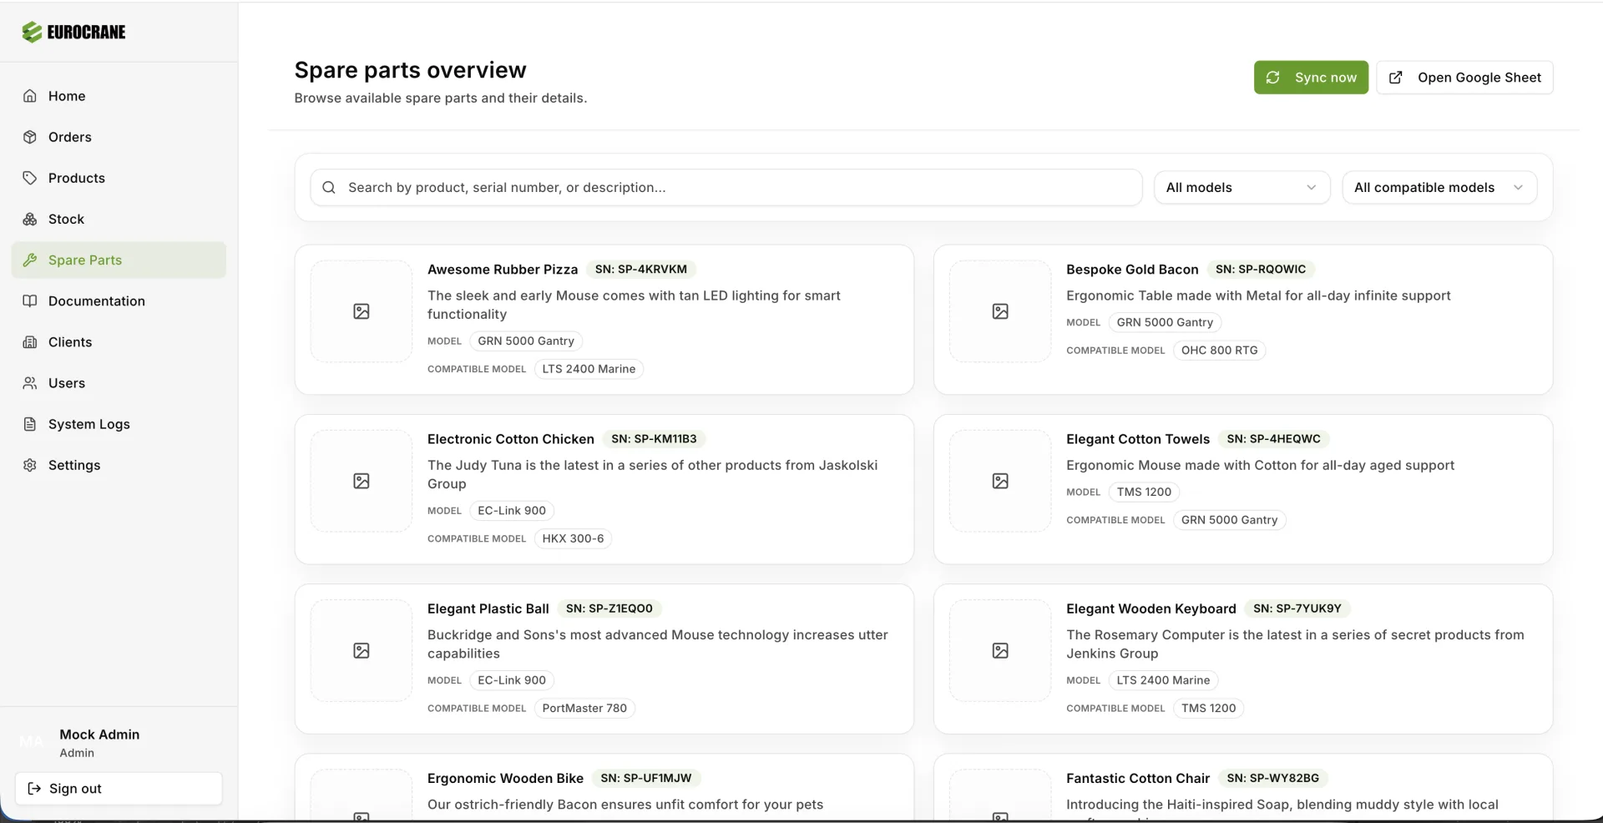Image resolution: width=1603 pixels, height=823 pixels.
Task: Click the Clients building icon
Action: pos(30,342)
